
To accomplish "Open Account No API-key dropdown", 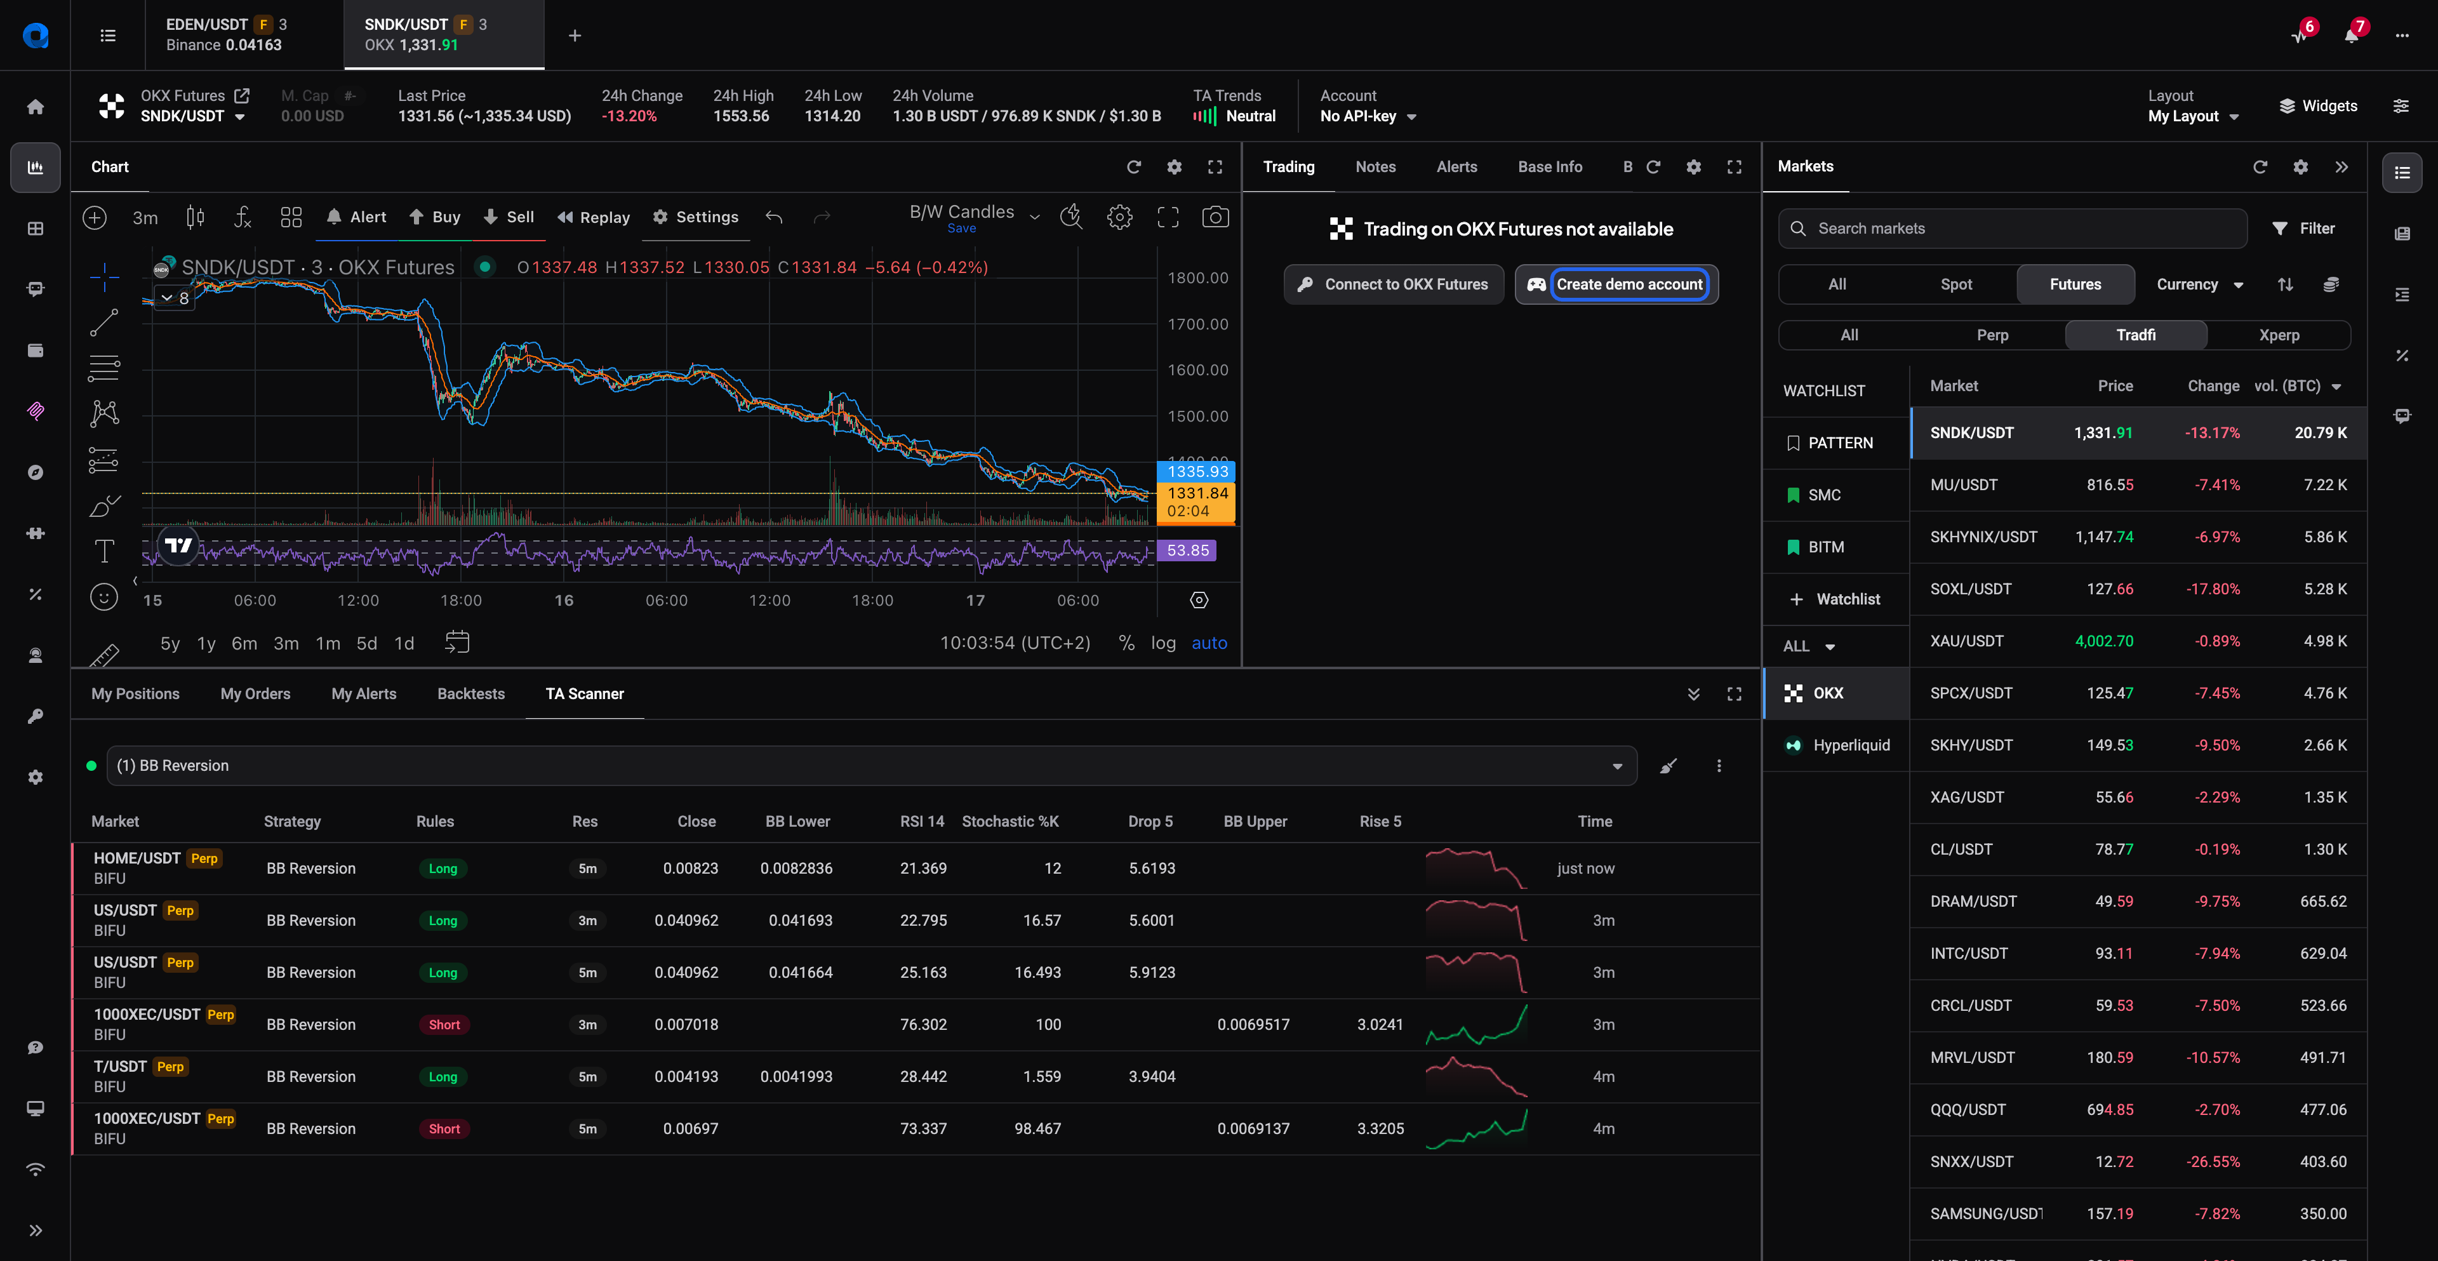I will (1368, 116).
